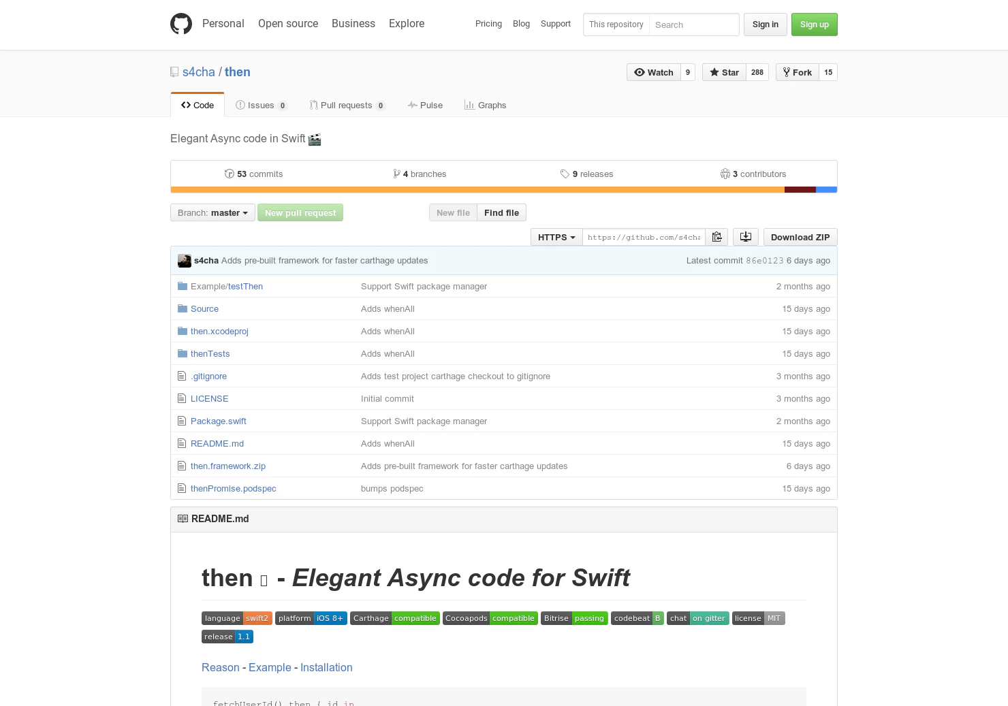Click the GitHub octocat logo

pos(181,24)
